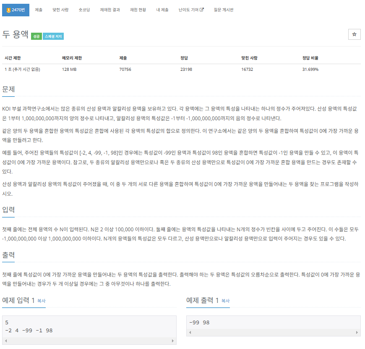Screen dimensions: 365x349
Task: Click the star favorite button
Action: (x=354, y=34)
